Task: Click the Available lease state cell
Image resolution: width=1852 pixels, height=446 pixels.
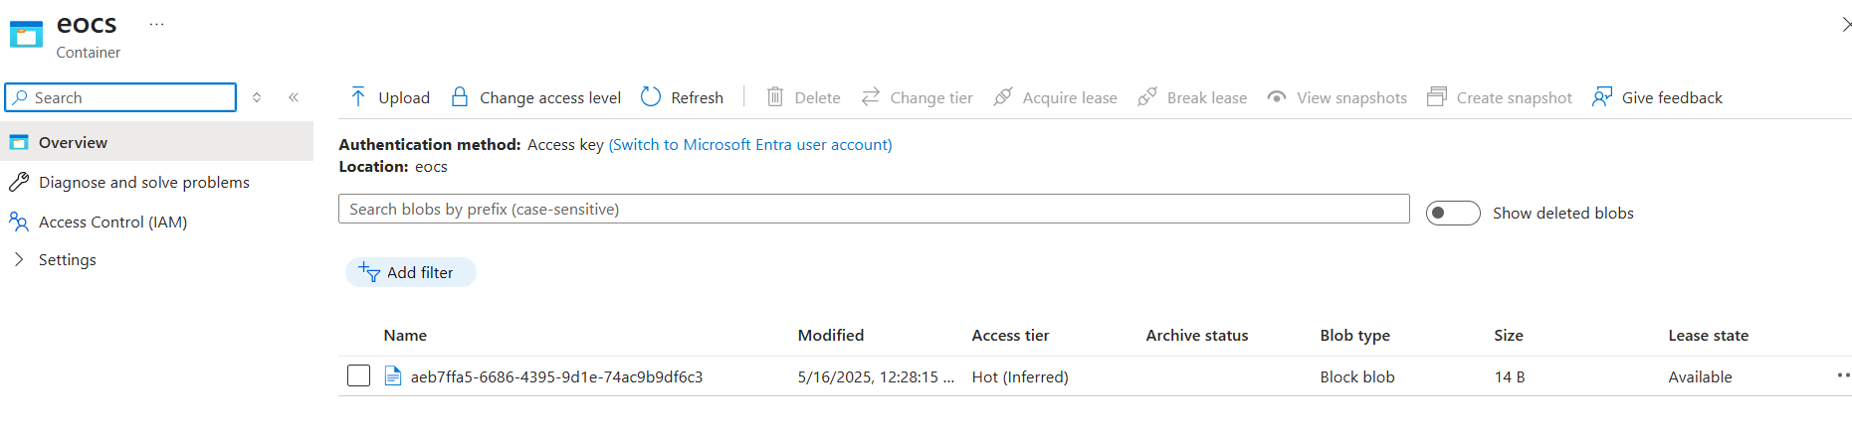Action: tap(1700, 376)
